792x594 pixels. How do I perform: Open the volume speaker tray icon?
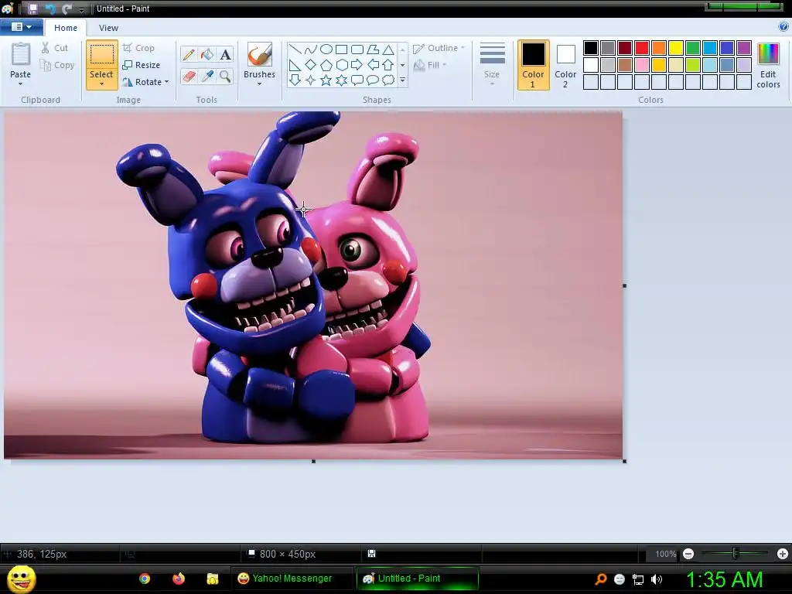(x=657, y=580)
